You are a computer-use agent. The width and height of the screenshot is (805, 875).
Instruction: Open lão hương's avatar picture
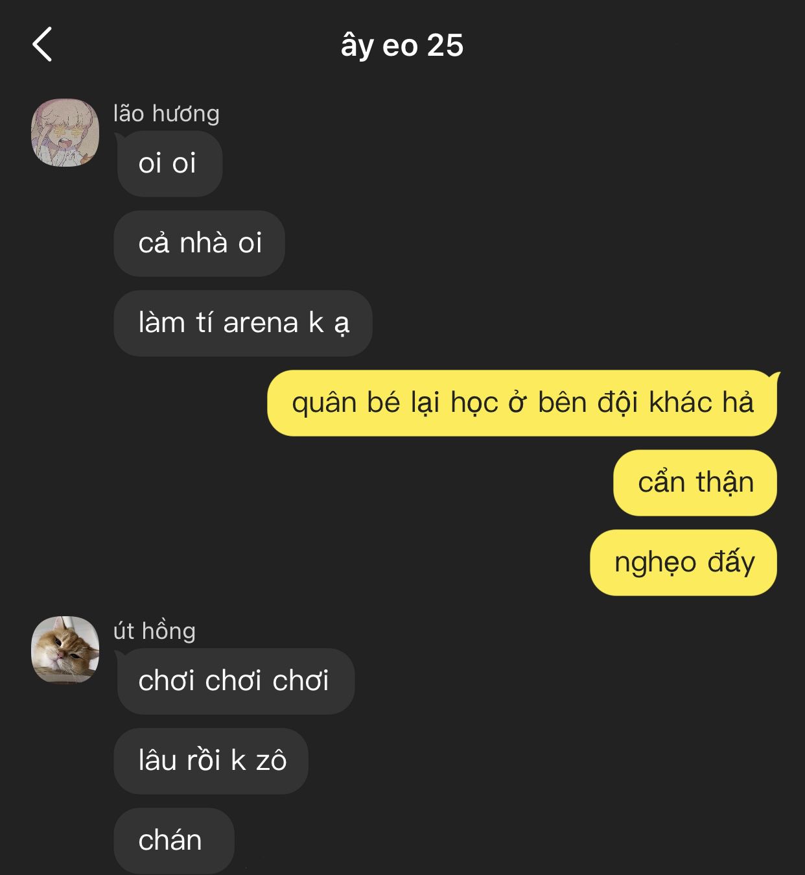click(65, 133)
